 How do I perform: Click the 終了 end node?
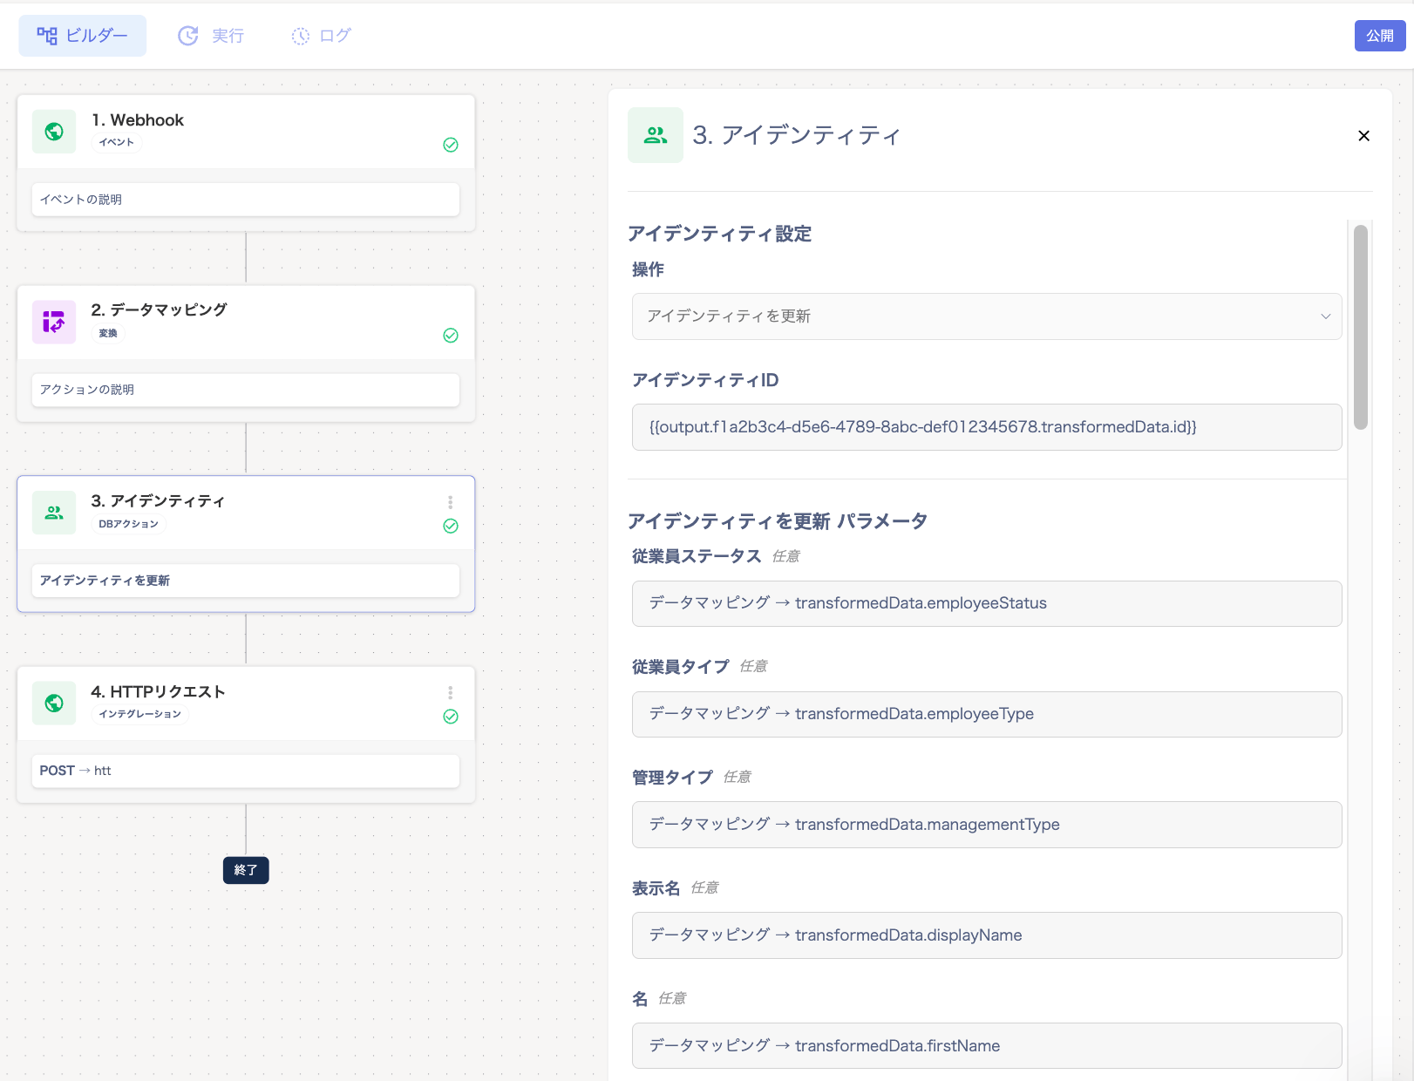[246, 870]
